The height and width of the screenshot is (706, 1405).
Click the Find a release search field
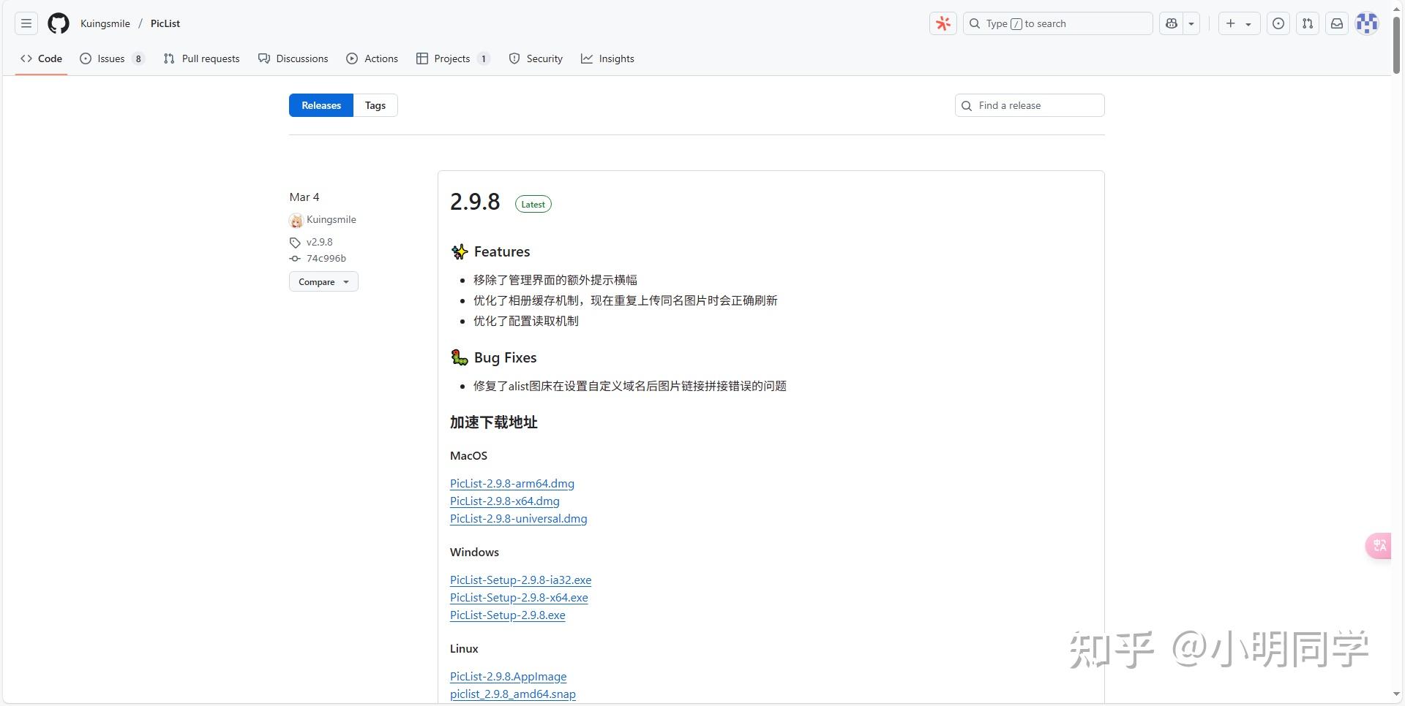[1029, 105]
